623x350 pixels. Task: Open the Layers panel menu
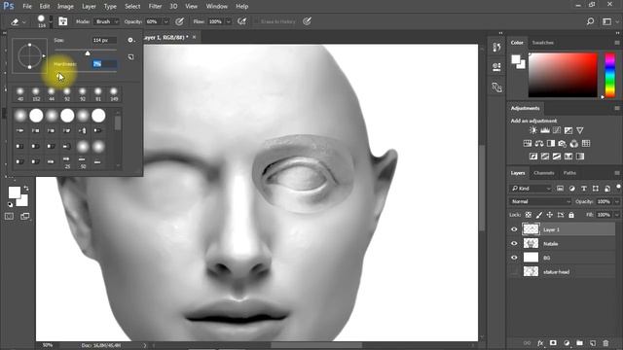point(617,173)
